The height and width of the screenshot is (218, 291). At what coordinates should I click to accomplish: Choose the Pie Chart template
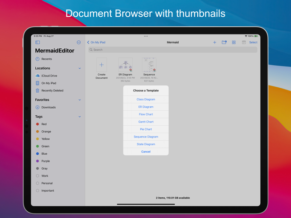point(146,129)
